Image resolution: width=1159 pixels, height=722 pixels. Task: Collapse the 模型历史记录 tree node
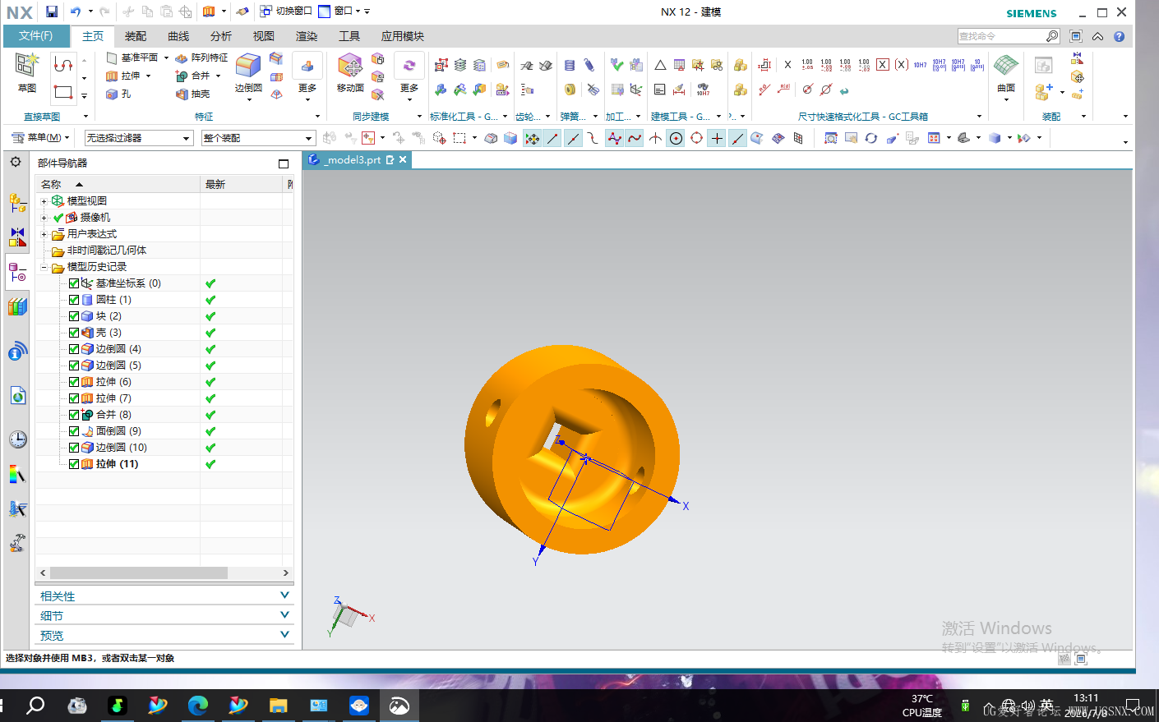(x=44, y=267)
